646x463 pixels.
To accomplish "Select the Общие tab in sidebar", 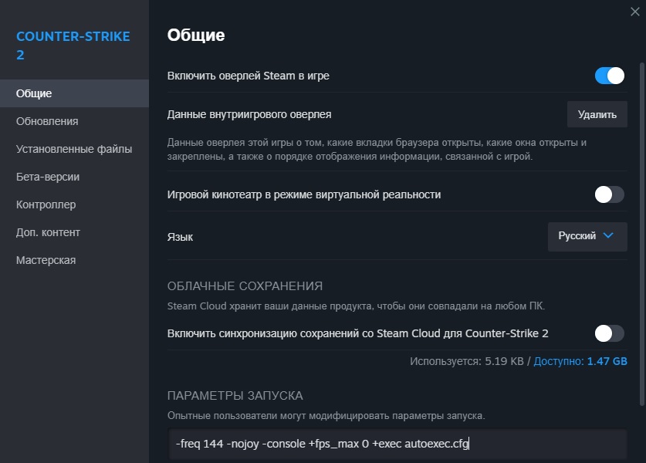I will tap(34, 93).
